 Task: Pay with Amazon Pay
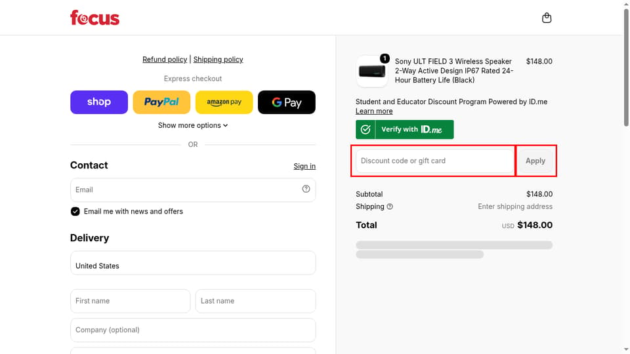click(224, 102)
